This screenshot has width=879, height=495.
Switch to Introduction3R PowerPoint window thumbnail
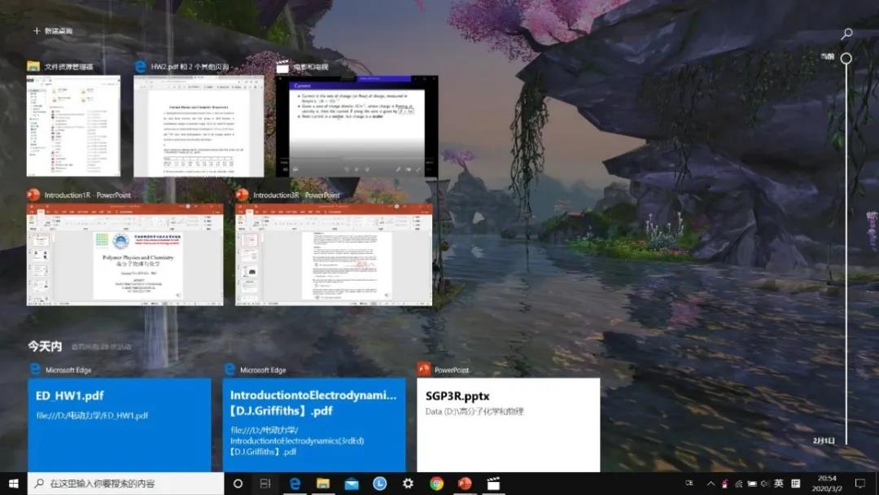[334, 255]
